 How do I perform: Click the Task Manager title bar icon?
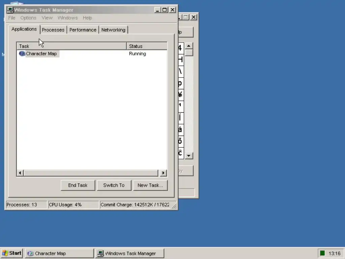10,10
